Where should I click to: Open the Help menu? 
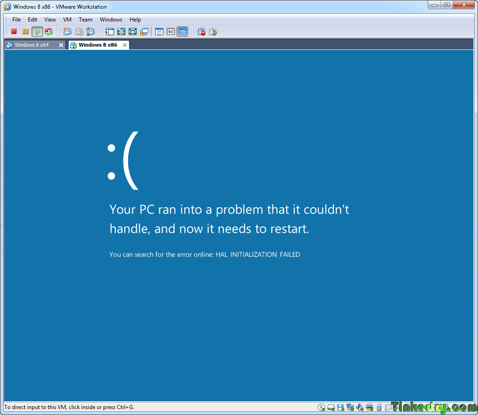[x=135, y=20]
